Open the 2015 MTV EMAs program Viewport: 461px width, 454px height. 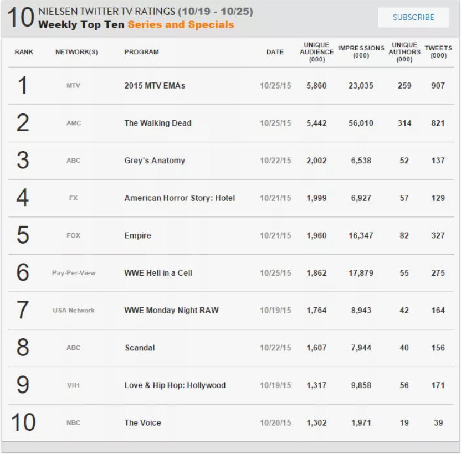point(155,85)
